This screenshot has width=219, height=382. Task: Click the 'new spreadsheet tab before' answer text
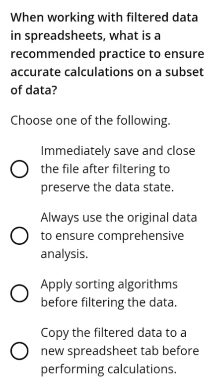pyautogui.click(x=120, y=351)
